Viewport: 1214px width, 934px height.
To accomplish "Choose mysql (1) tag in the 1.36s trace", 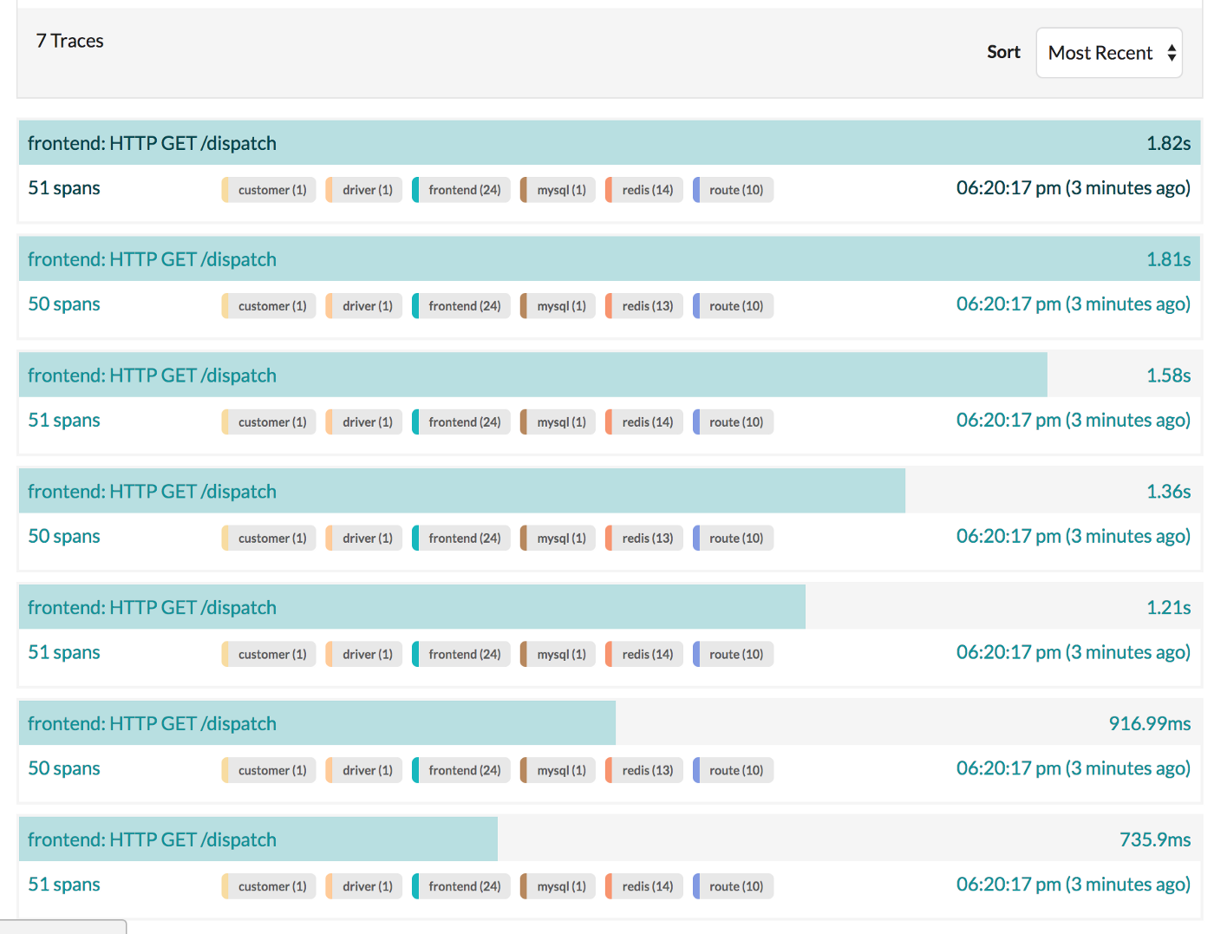I will [x=558, y=539].
